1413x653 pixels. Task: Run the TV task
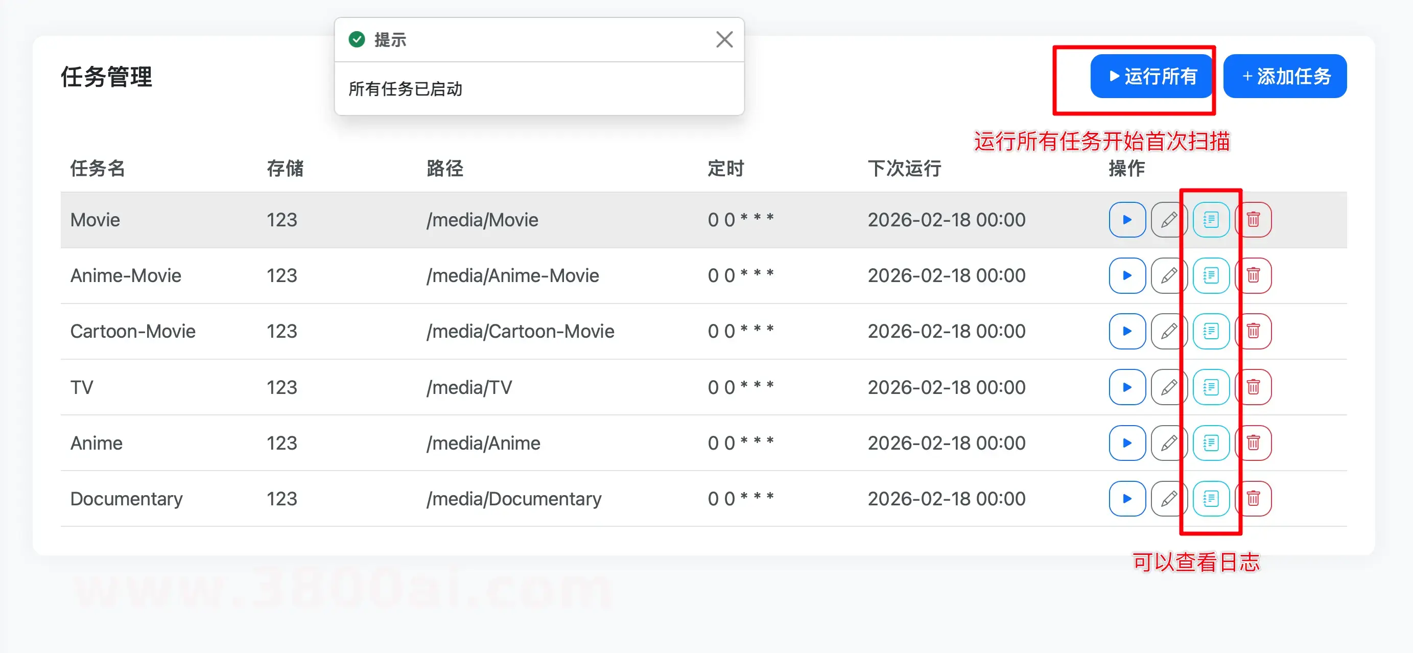click(x=1126, y=387)
